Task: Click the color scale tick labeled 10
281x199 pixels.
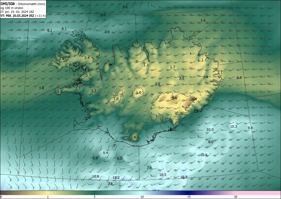Action: [x=142, y=197]
